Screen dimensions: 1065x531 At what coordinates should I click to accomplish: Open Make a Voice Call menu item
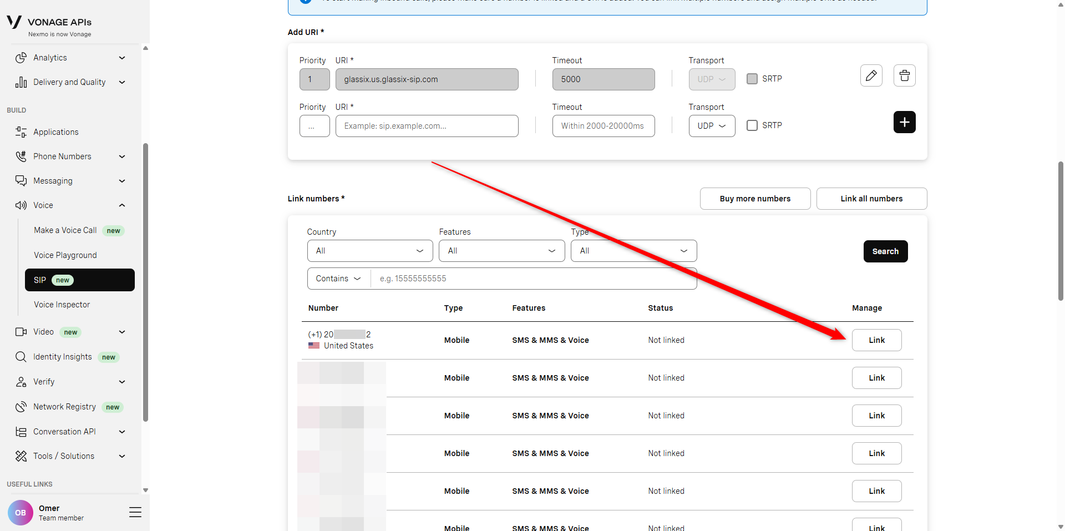pyautogui.click(x=79, y=230)
